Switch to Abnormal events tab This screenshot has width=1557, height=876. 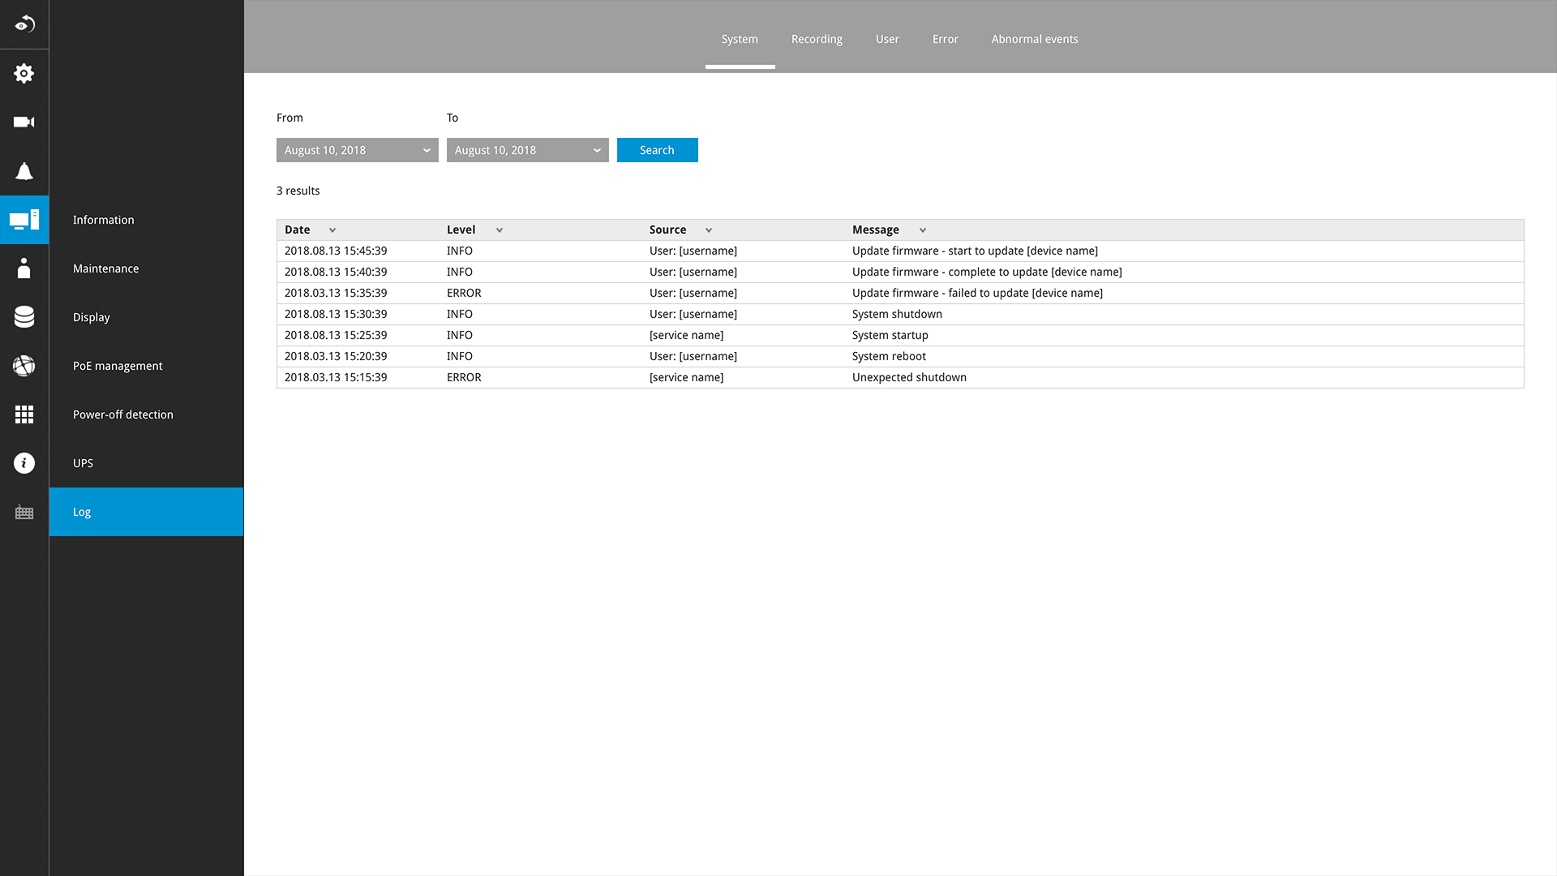(x=1034, y=39)
